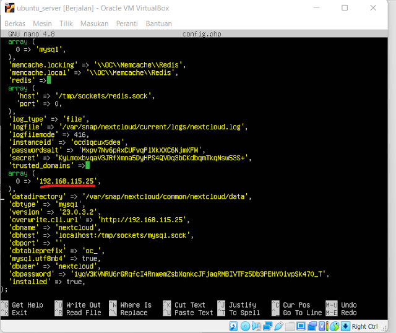
Task: Click the 'trusted_domains' key text
Action: 41,166
